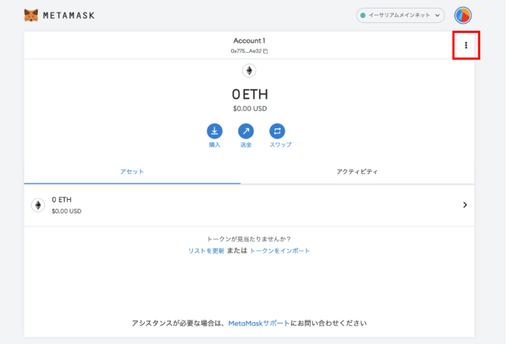Open the three-dot account options menu
506x344 pixels.
tap(466, 45)
